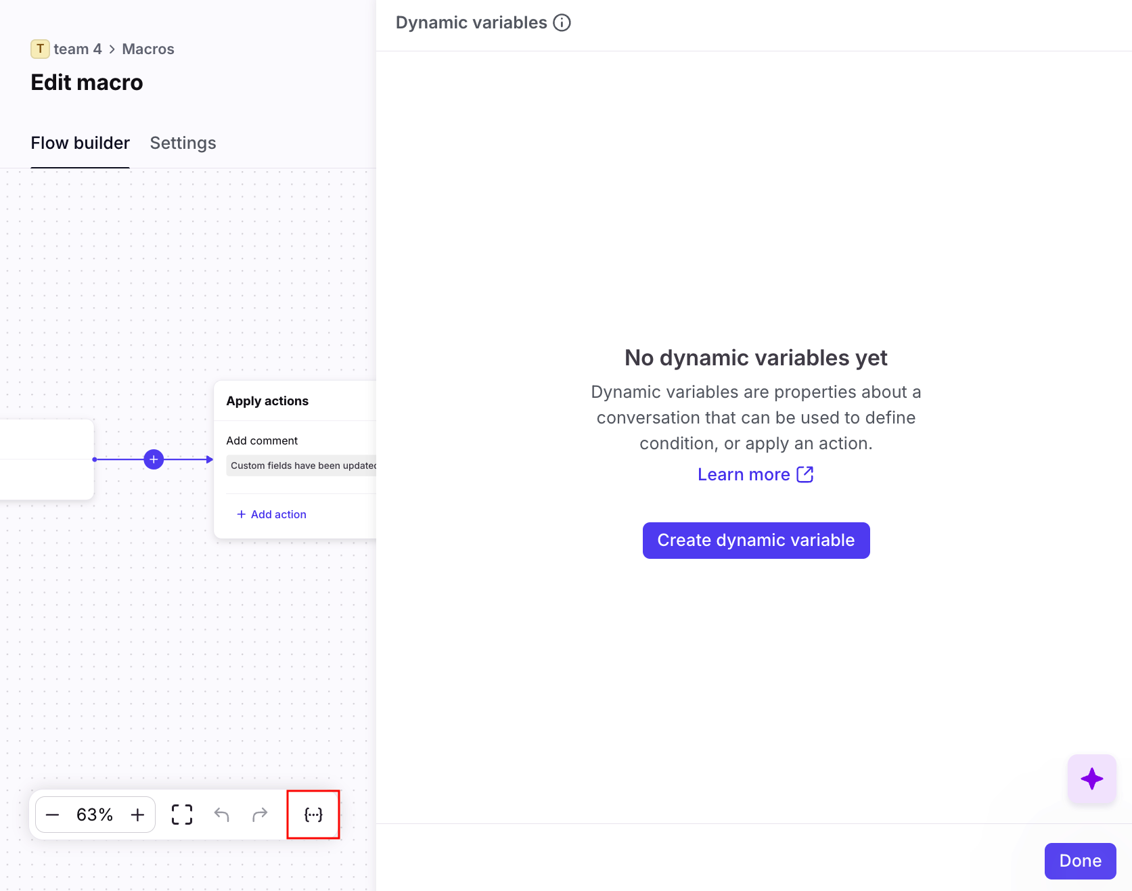Toggle the dynamic variables braces icon

(x=313, y=815)
